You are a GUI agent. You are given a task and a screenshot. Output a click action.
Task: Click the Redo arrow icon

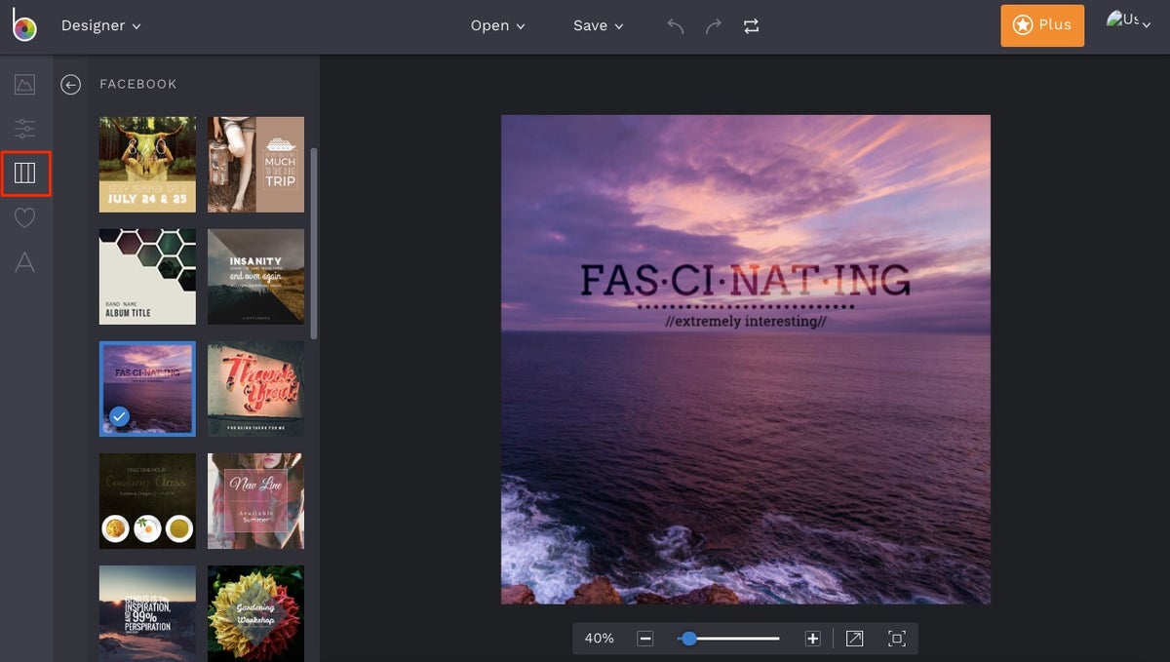pyautogui.click(x=714, y=26)
